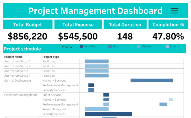The height and width of the screenshot is (118, 191).
Task: Click the Classroom Arrangement Security Services bar
Action: pyautogui.click(x=108, y=114)
